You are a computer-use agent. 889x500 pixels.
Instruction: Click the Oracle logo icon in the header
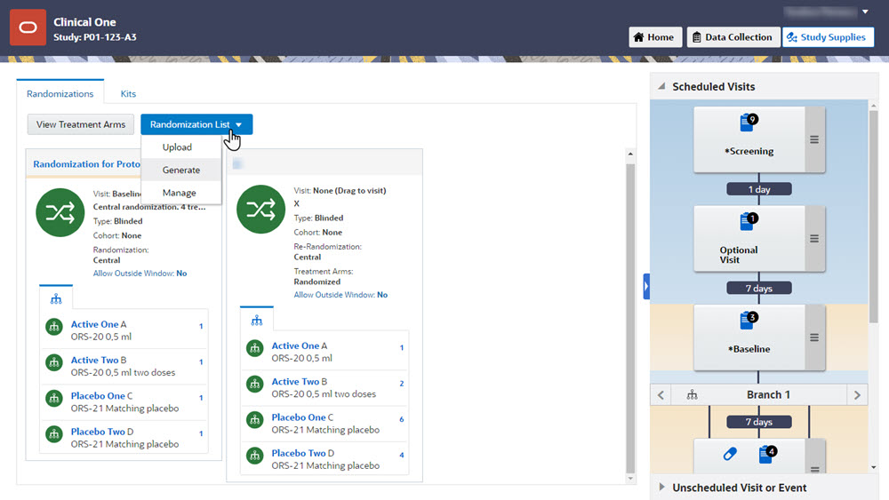(x=28, y=28)
